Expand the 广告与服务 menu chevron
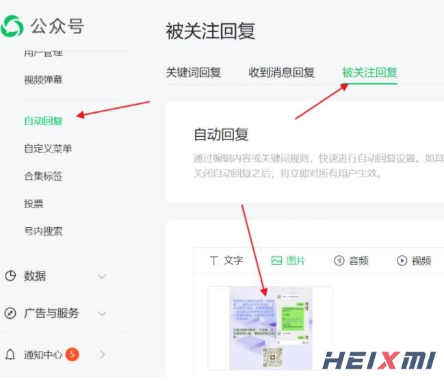The height and width of the screenshot is (381, 444). [x=102, y=313]
